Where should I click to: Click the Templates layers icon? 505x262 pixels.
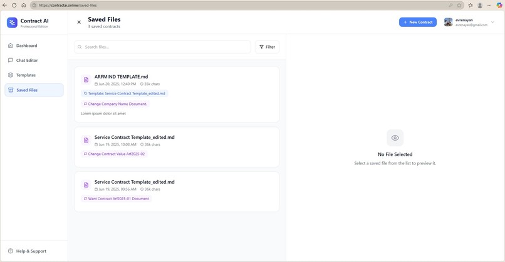(11, 75)
